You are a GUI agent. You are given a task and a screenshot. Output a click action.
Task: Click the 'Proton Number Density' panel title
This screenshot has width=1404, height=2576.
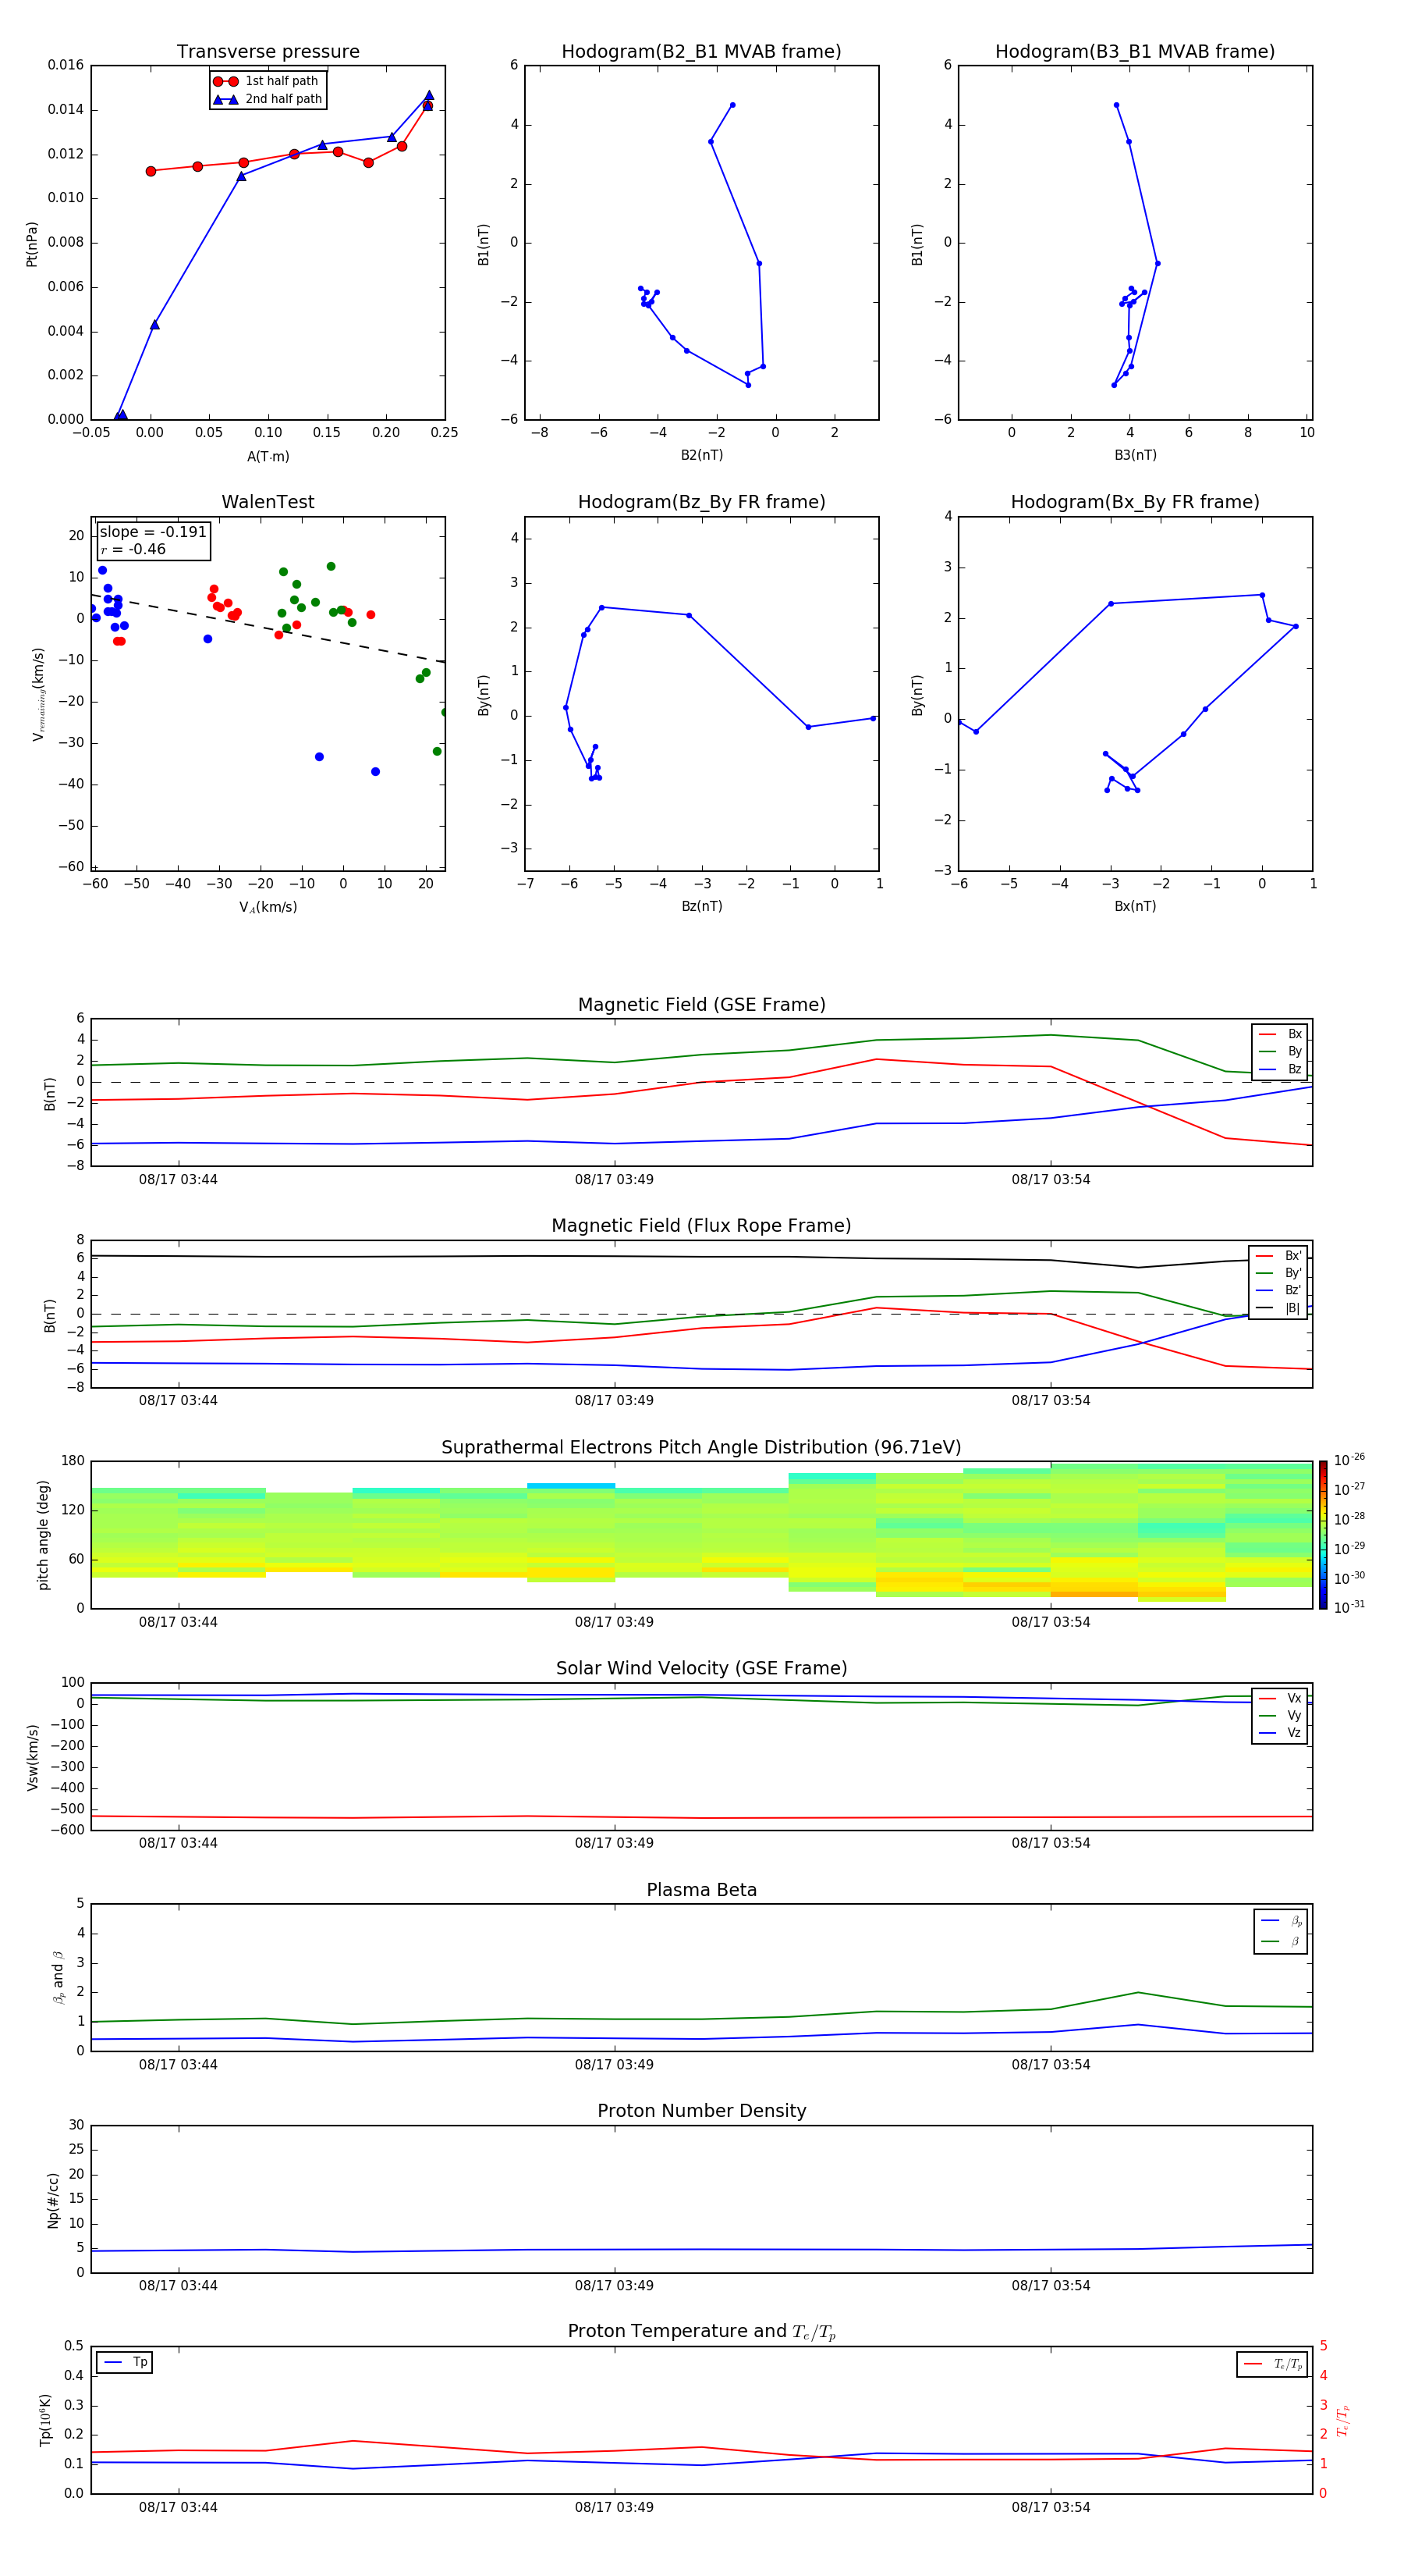click(701, 2111)
